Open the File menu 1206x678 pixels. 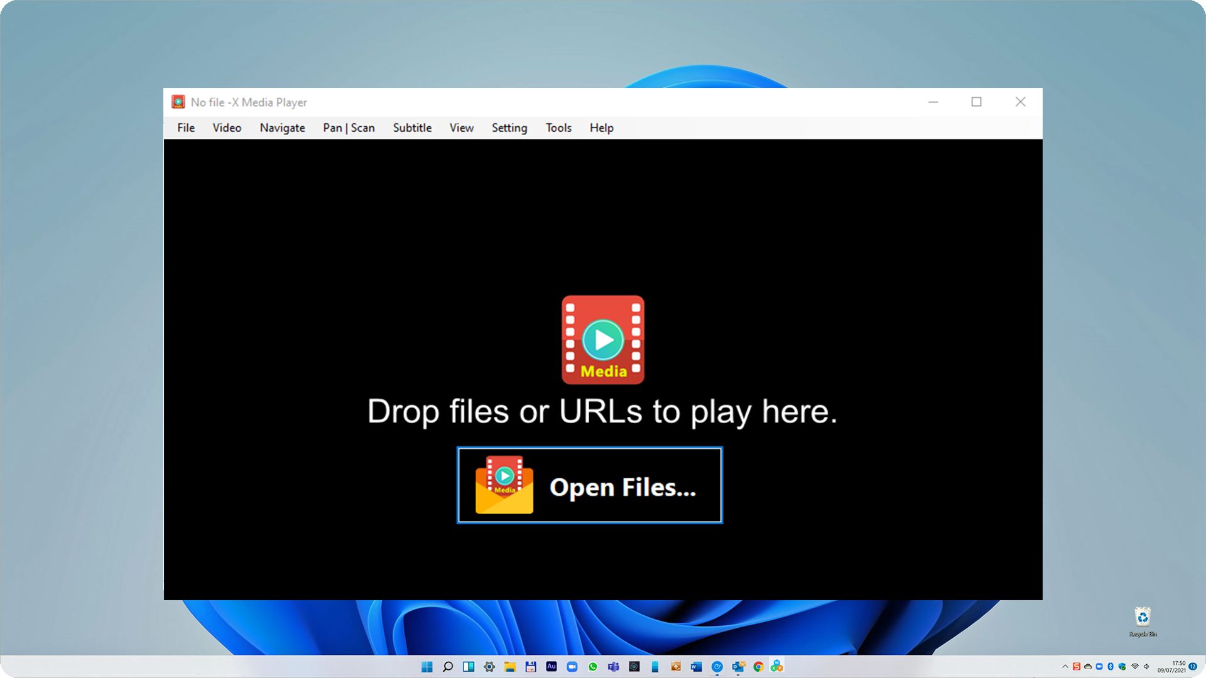(x=186, y=127)
